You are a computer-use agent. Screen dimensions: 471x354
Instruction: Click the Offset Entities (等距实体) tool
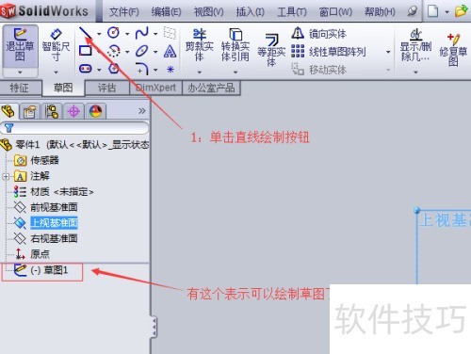click(271, 50)
